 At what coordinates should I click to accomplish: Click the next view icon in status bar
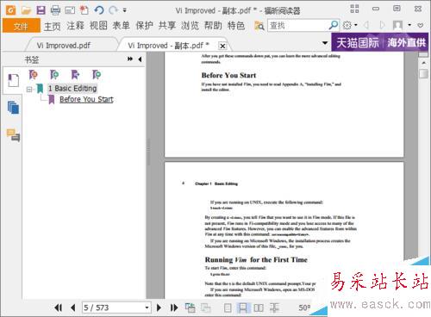[205, 308]
